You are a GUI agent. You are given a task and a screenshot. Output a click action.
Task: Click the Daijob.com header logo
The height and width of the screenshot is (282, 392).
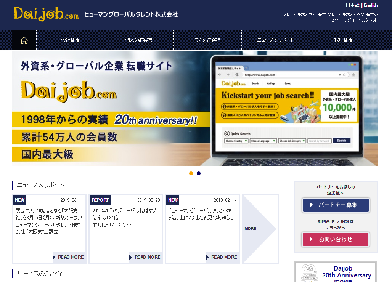coord(46,14)
